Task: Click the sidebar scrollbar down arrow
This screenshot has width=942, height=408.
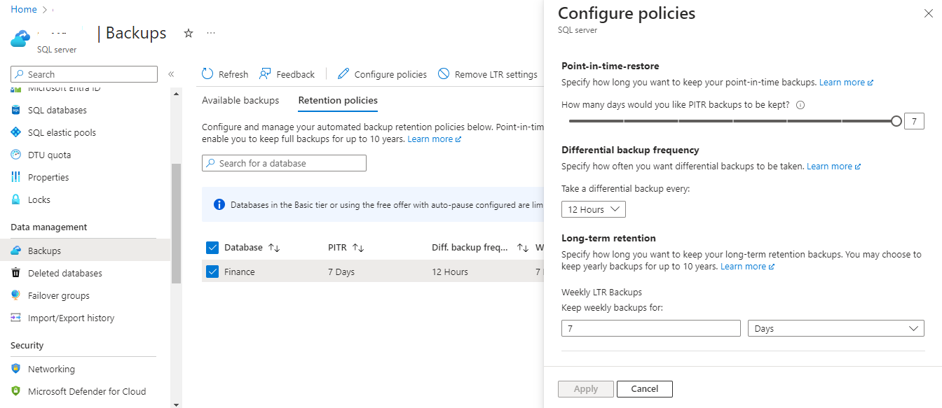Action: [x=175, y=404]
